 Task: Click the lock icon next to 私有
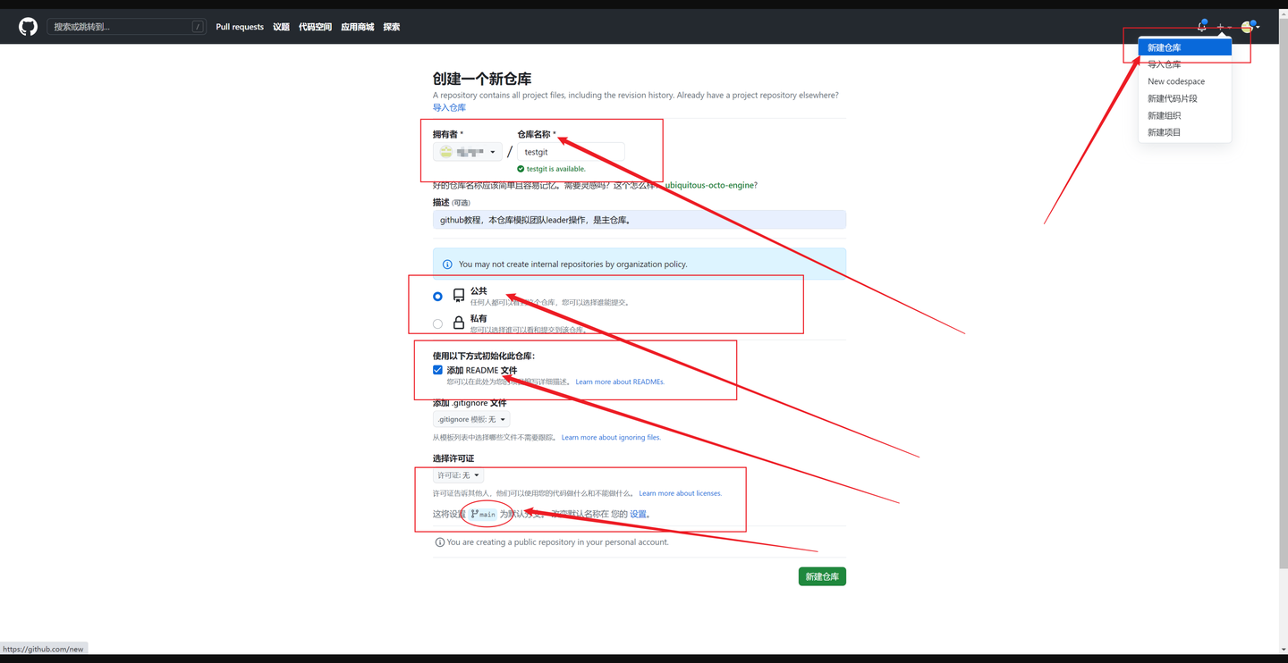click(459, 322)
